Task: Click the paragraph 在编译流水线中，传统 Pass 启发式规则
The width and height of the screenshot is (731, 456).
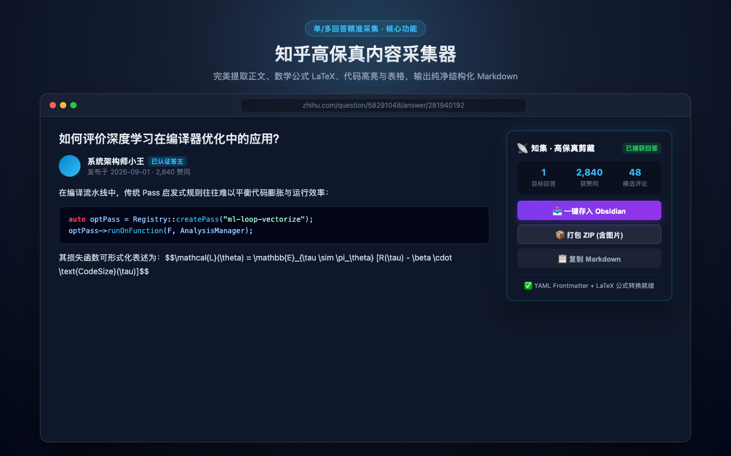Action: coord(194,193)
